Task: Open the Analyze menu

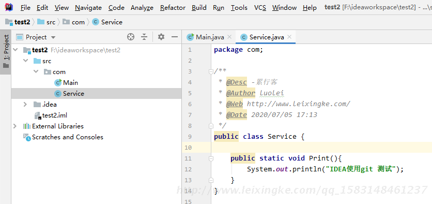Action: pyautogui.click(x=142, y=8)
